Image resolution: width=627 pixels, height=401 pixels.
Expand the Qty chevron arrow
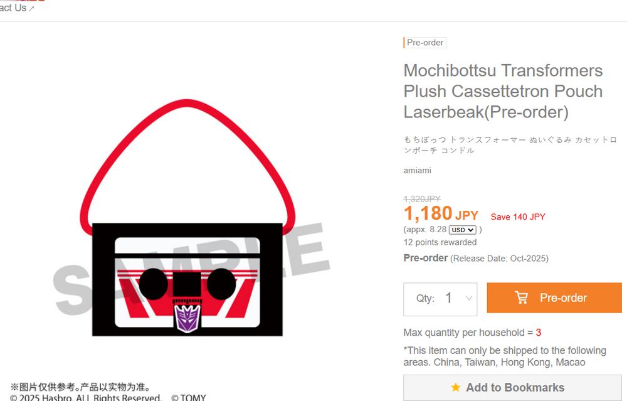[469, 298]
